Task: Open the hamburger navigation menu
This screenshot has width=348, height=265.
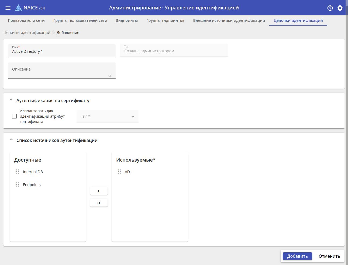Action: [8, 8]
